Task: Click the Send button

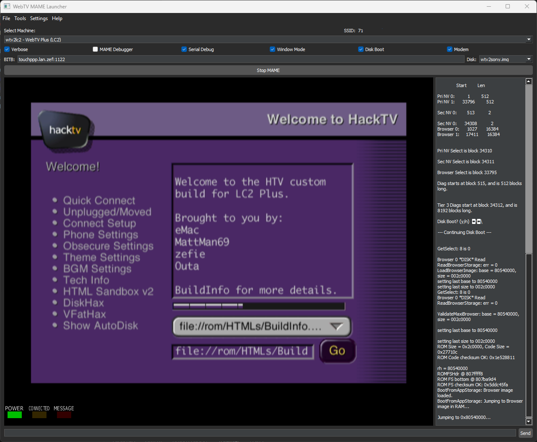Action: tap(525, 433)
